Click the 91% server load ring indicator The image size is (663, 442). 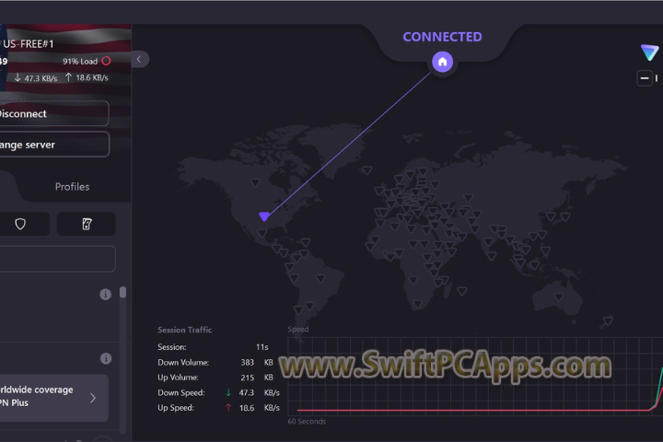[x=106, y=61]
